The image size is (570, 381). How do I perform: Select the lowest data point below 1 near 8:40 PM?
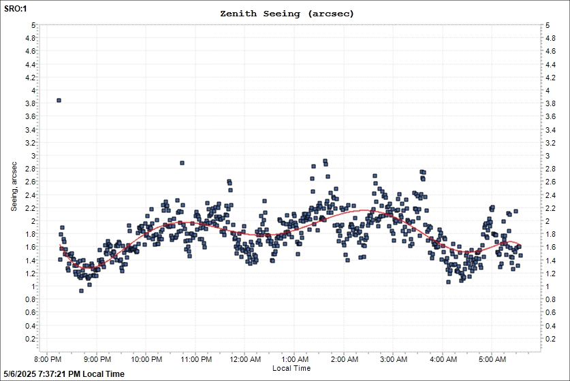82,291
